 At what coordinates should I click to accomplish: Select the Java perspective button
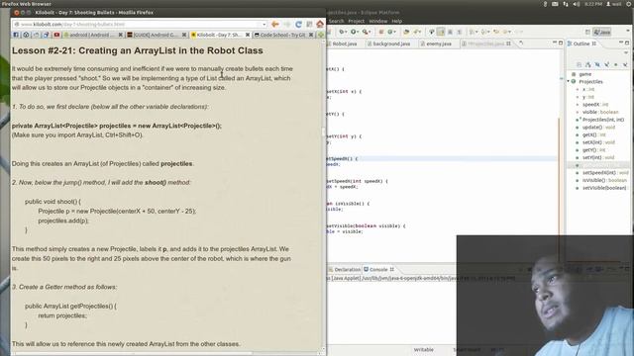601,32
